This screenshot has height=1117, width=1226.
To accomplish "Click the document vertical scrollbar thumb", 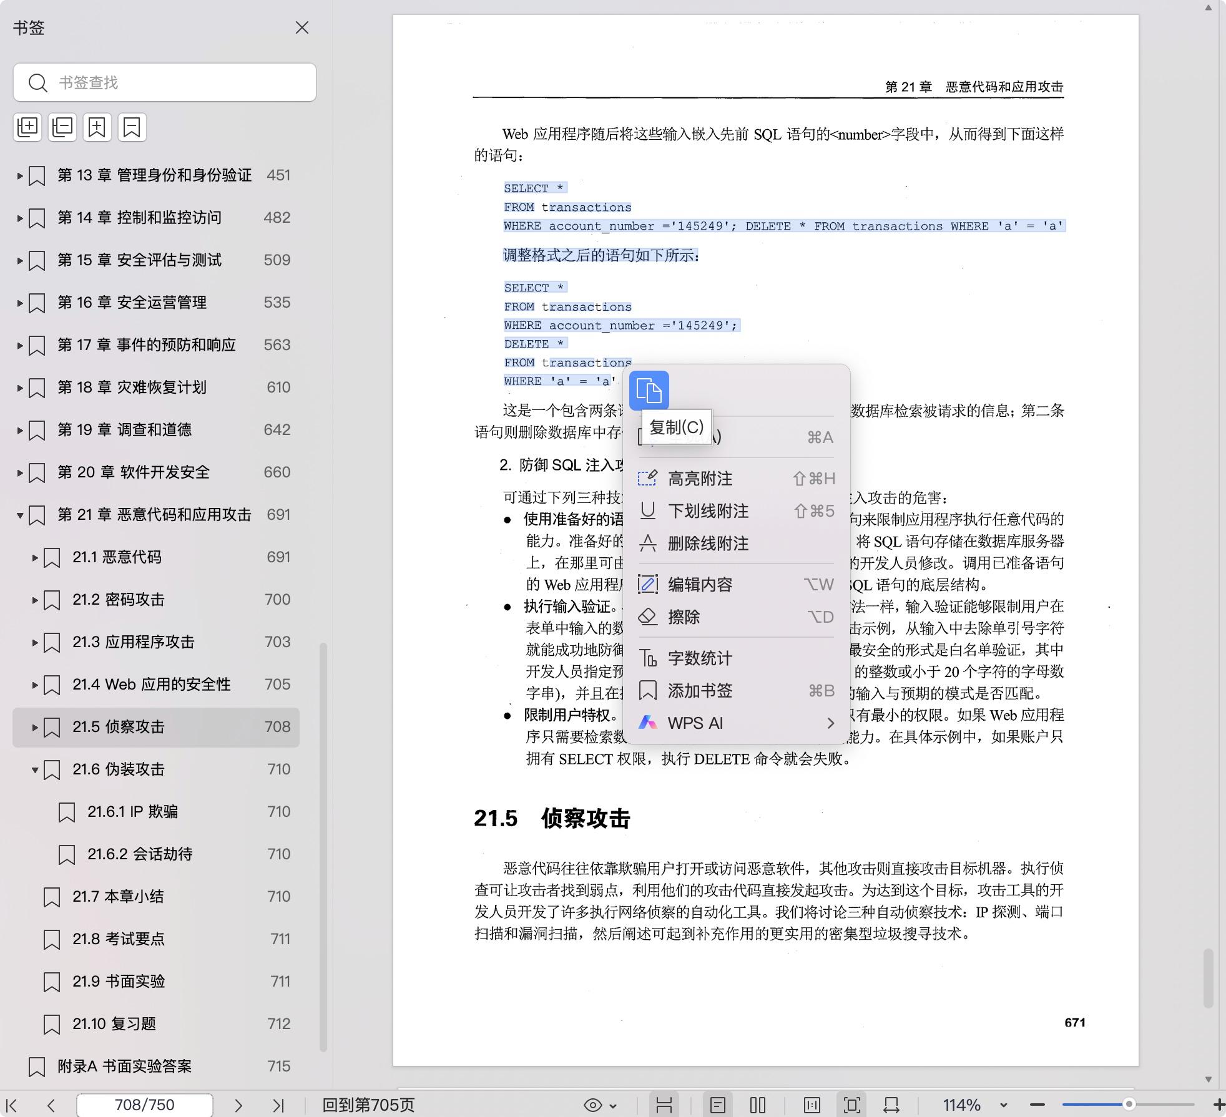I will [1208, 978].
